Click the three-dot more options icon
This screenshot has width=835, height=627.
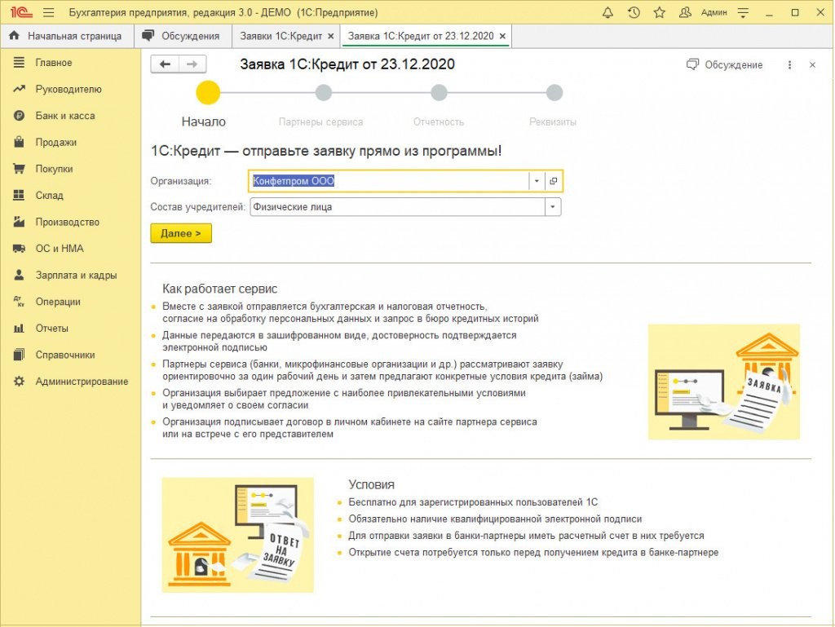tap(789, 65)
